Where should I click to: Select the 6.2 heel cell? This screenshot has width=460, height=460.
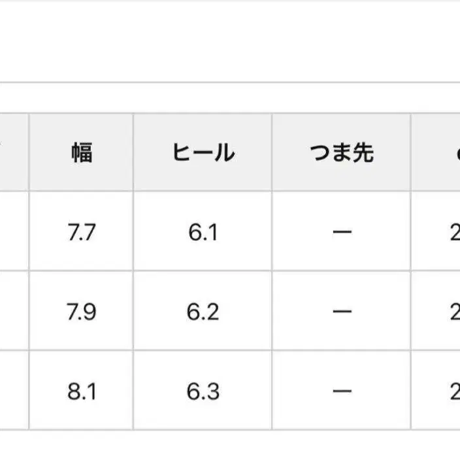pyautogui.click(x=203, y=312)
